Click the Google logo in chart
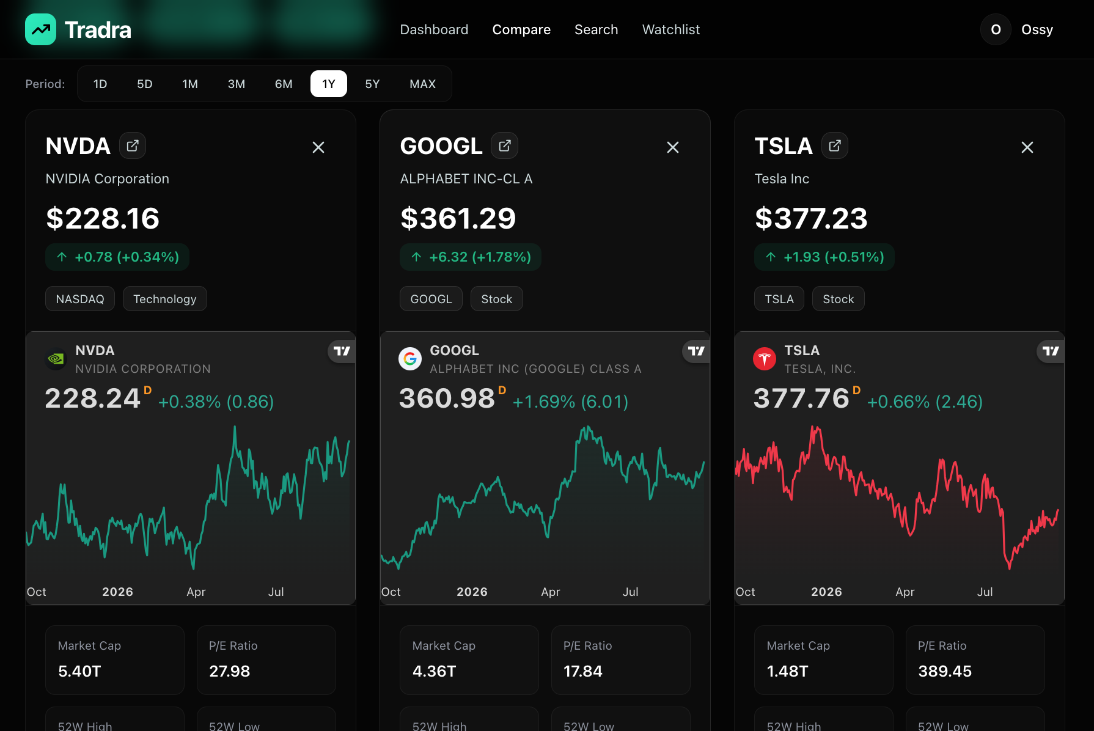Image resolution: width=1094 pixels, height=731 pixels. coord(410,359)
